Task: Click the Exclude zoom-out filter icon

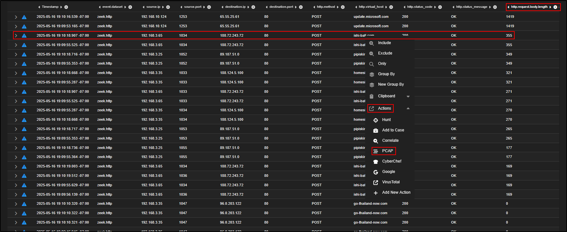Action: click(x=372, y=54)
